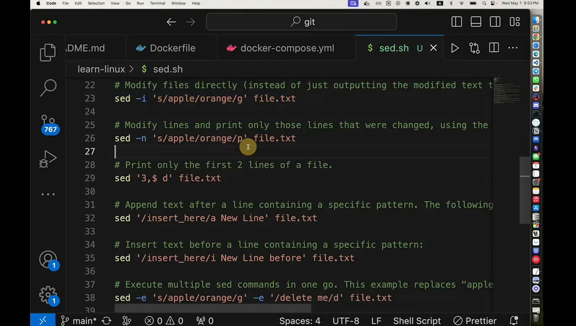Click the comment "# Print only the first 2 lines"
The height and width of the screenshot is (326, 576).
pyautogui.click(x=223, y=165)
